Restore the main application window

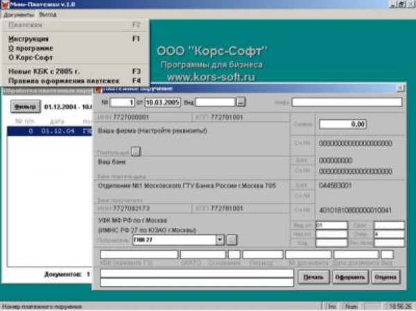(x=401, y=5)
